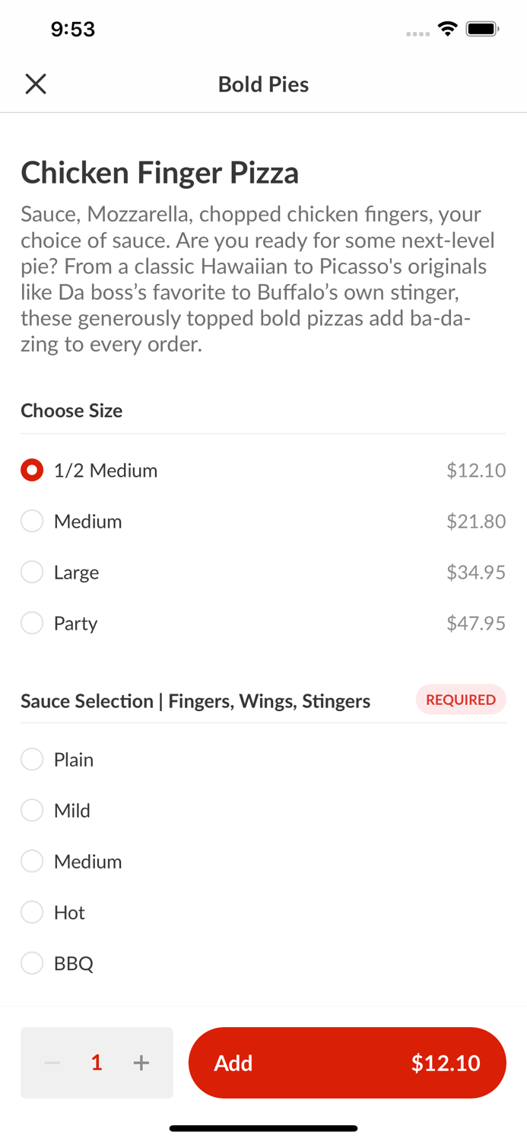Tap the battery indicator
Viewport: 527px width, 1142px height.
pyautogui.click(x=482, y=27)
